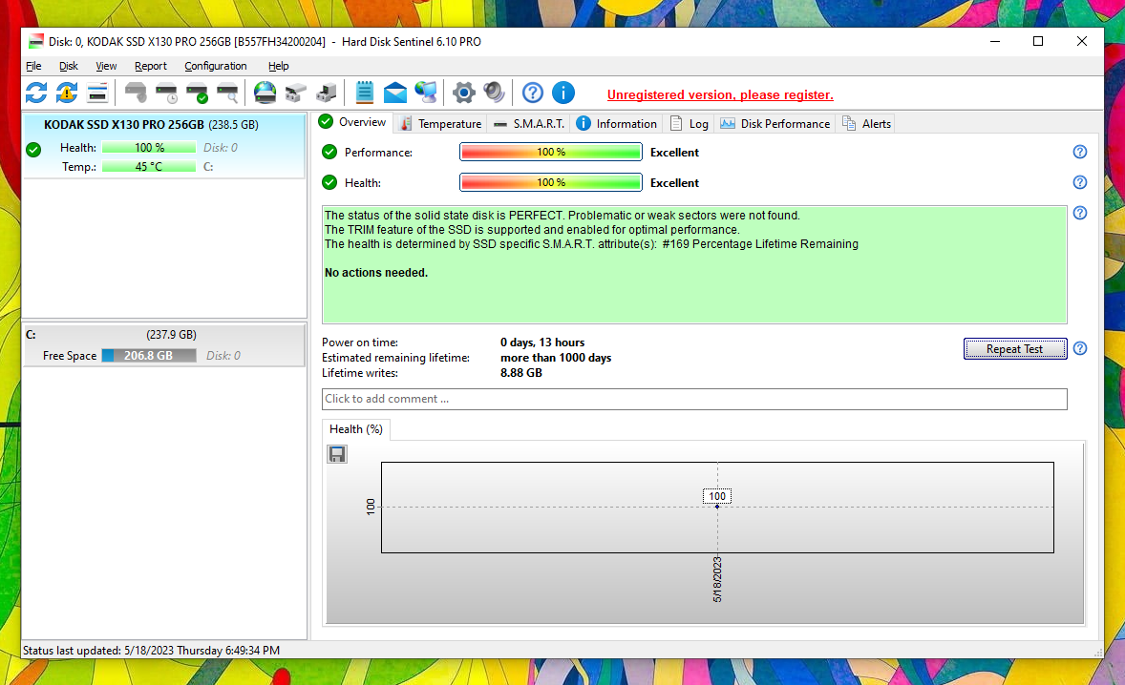Switch to the Log tab
The height and width of the screenshot is (685, 1125).
click(689, 124)
